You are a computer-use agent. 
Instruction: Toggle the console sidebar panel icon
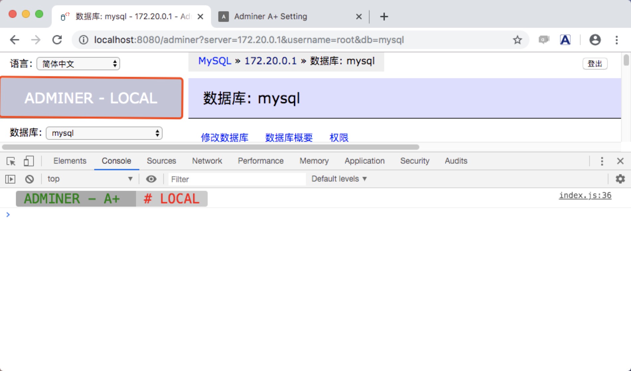[x=10, y=179]
